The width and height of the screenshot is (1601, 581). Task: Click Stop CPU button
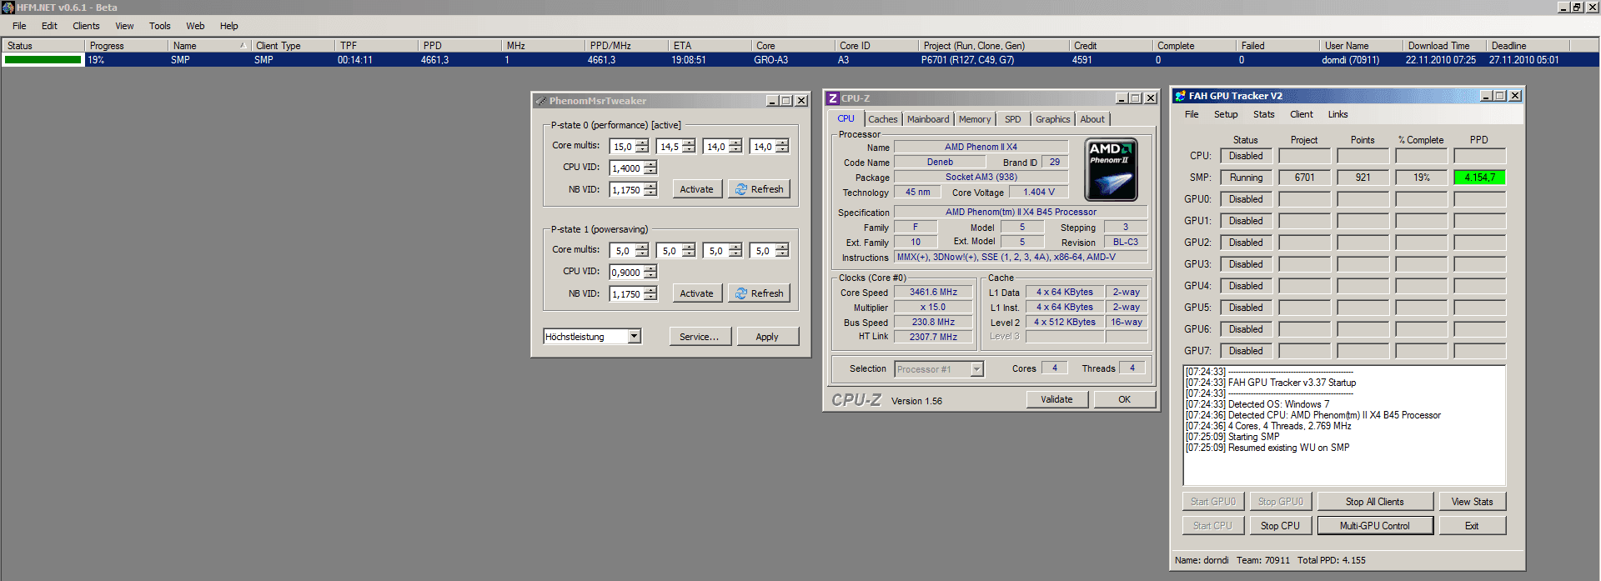(1279, 526)
